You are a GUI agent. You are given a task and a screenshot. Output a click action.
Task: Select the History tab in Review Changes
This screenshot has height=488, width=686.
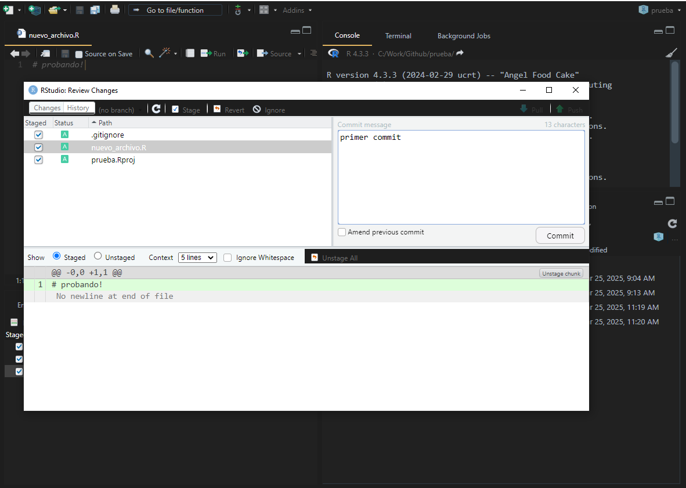78,108
